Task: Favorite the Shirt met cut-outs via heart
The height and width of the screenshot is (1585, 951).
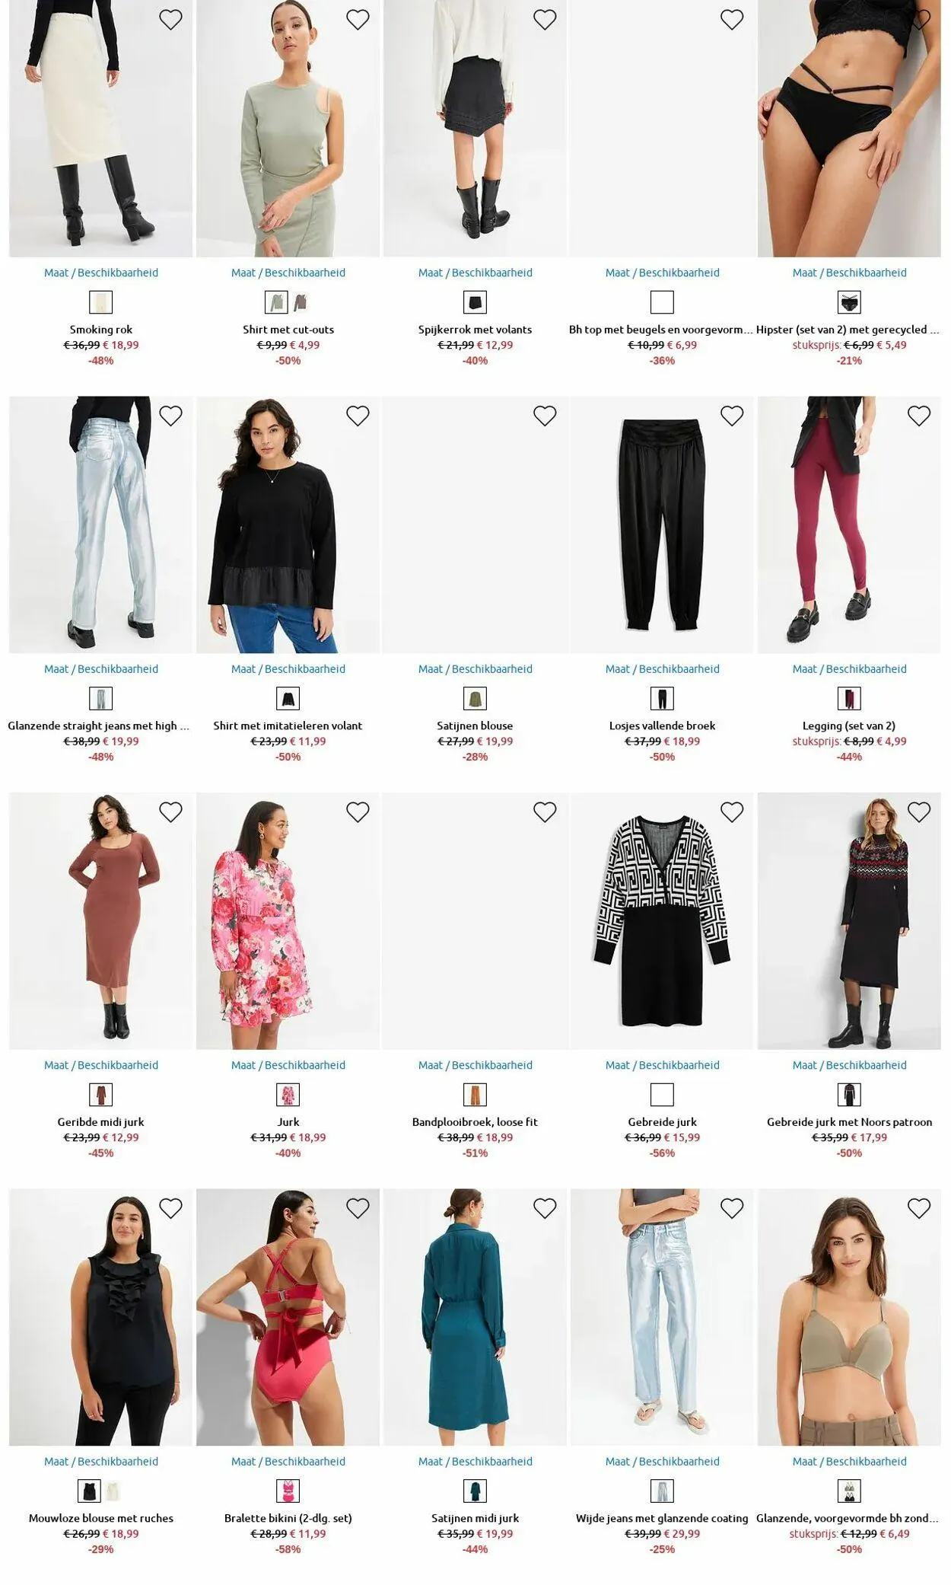Action: tap(358, 20)
